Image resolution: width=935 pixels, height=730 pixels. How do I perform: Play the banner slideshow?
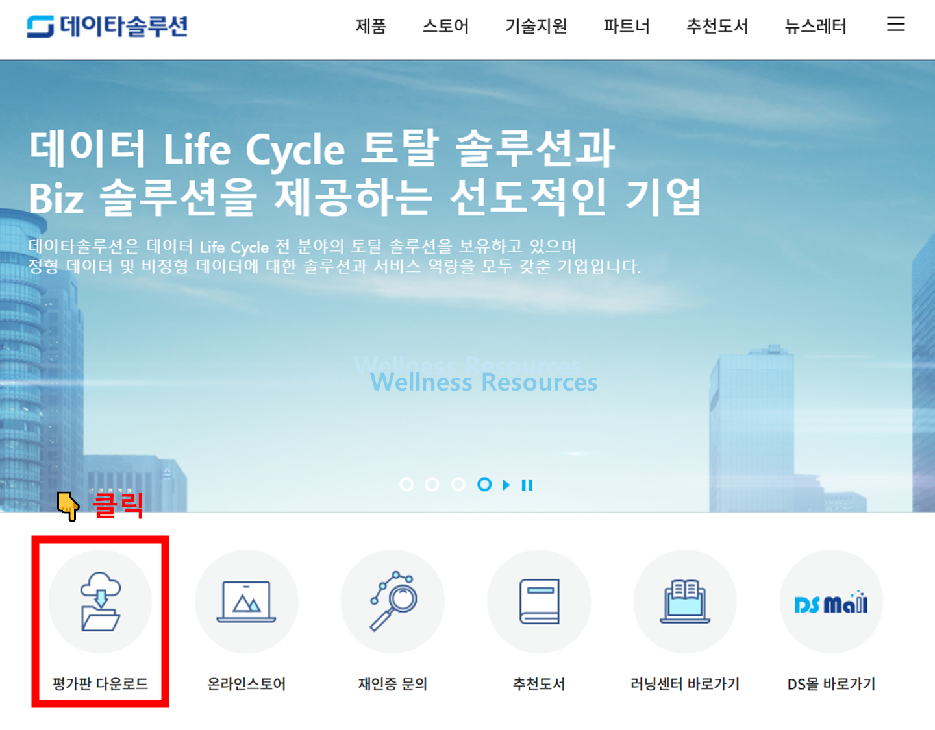pyautogui.click(x=506, y=485)
